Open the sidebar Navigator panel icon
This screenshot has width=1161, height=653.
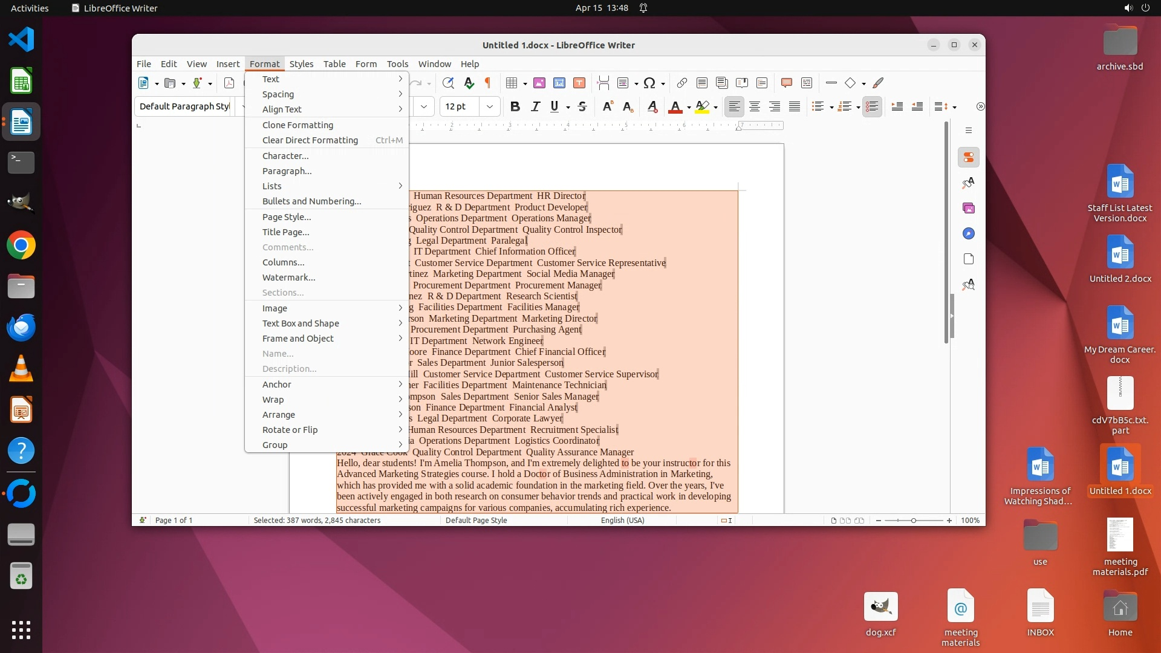(x=969, y=234)
